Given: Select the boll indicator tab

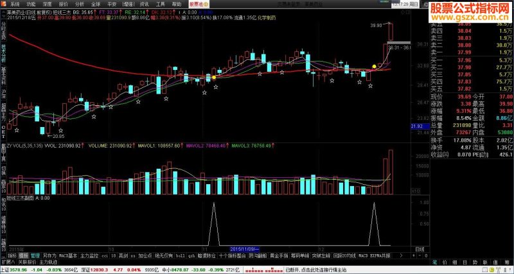Looking at the screenshot, I should click(181, 255).
